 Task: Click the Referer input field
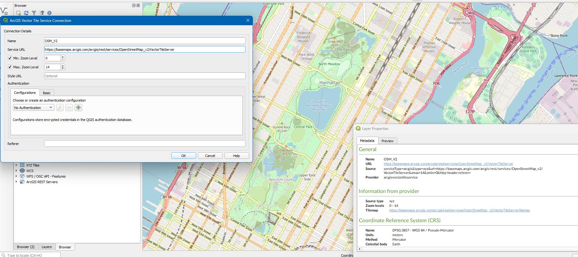[x=145, y=143]
